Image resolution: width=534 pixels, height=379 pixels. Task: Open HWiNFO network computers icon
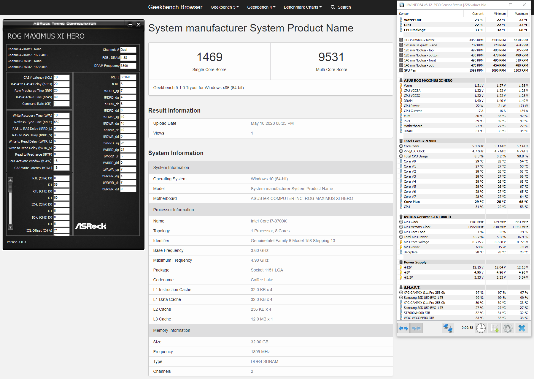point(448,328)
